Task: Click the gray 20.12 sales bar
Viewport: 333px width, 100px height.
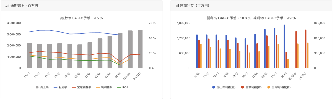Action: 80,56
